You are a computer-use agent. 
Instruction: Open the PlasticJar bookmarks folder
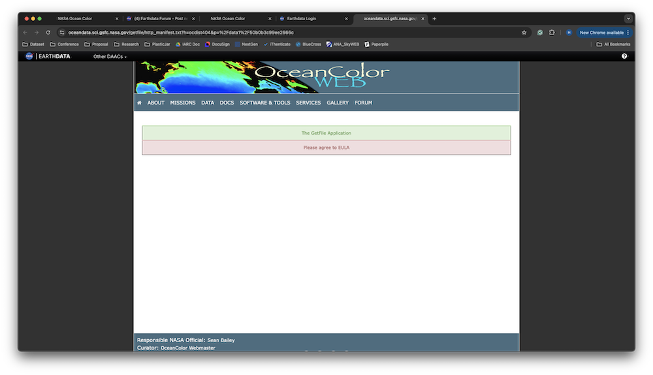tap(157, 44)
